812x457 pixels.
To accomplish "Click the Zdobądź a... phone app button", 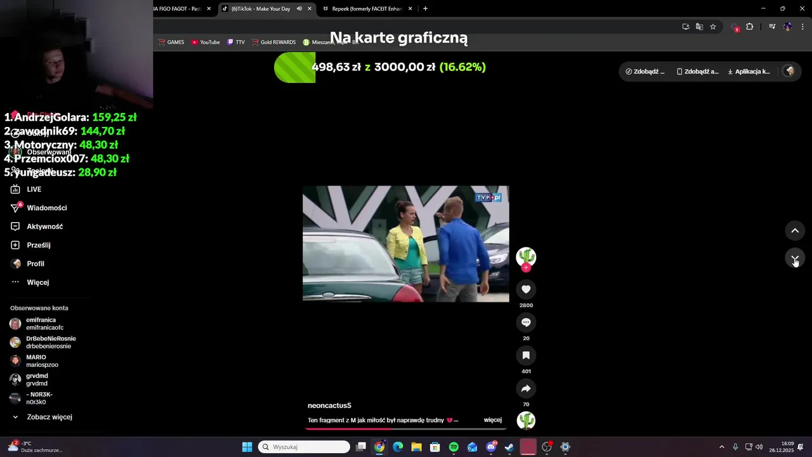I will 697,71.
